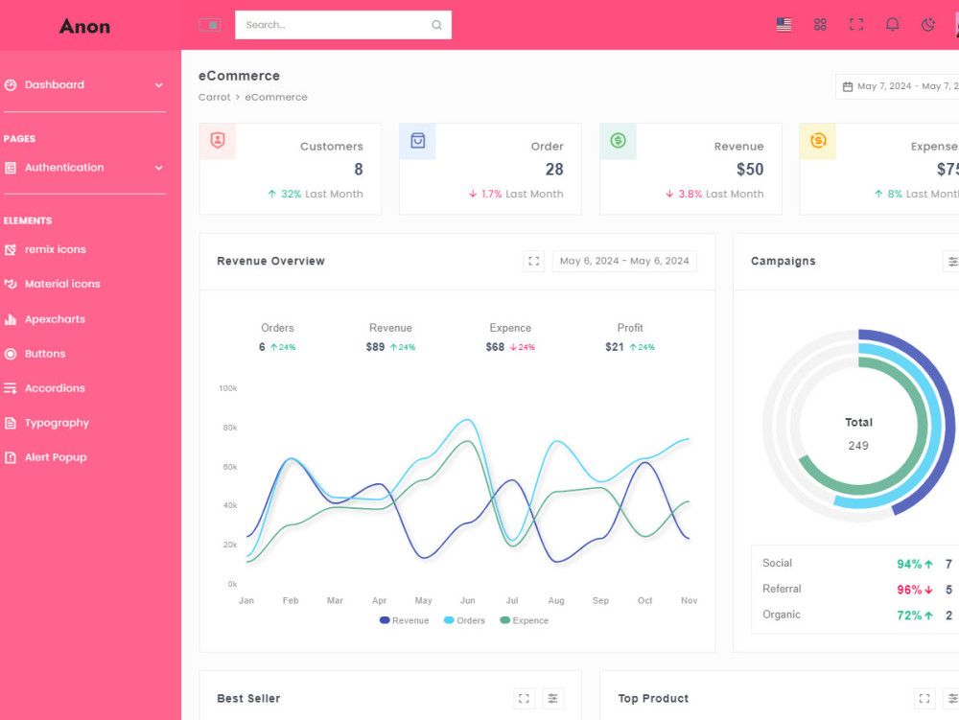The image size is (959, 720).
Task: Open remix icons page
Action: 55,249
